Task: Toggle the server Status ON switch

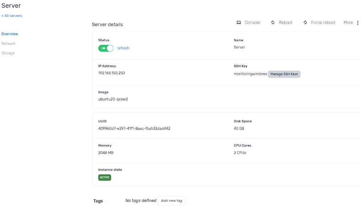Action: [106, 48]
